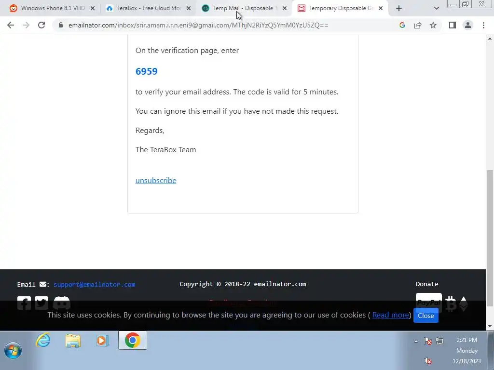Click the page vertical scrollbar thumb
This screenshot has height=370, width=494.
point(490,238)
